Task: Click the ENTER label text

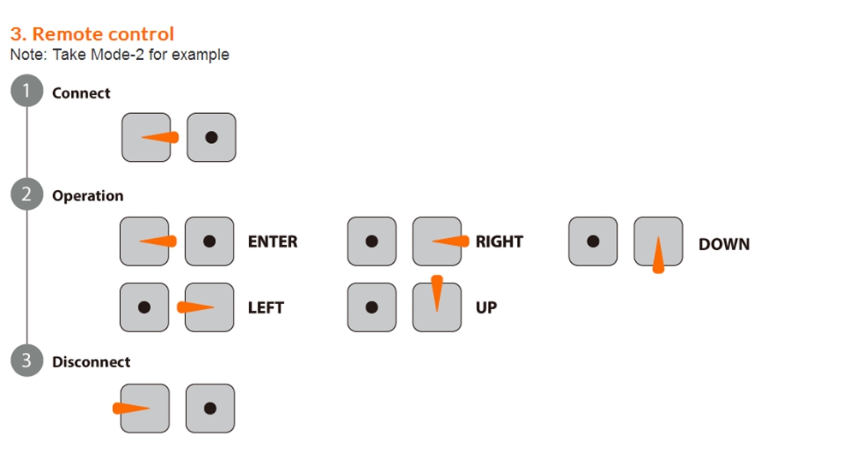Action: (x=272, y=242)
